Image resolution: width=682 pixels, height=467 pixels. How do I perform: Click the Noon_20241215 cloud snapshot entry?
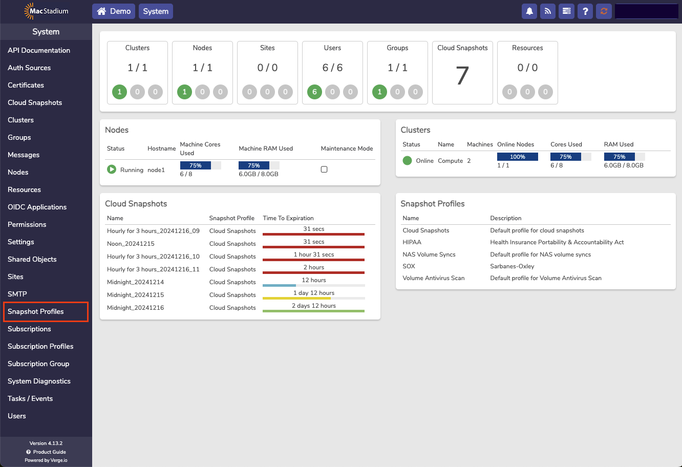pyautogui.click(x=131, y=244)
